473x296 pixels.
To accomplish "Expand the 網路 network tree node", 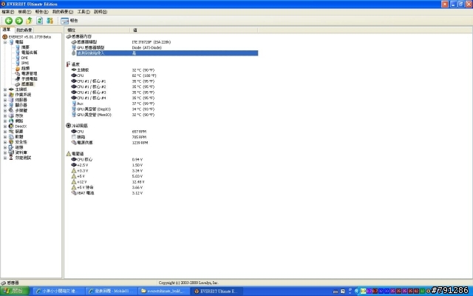I will tap(5, 121).
